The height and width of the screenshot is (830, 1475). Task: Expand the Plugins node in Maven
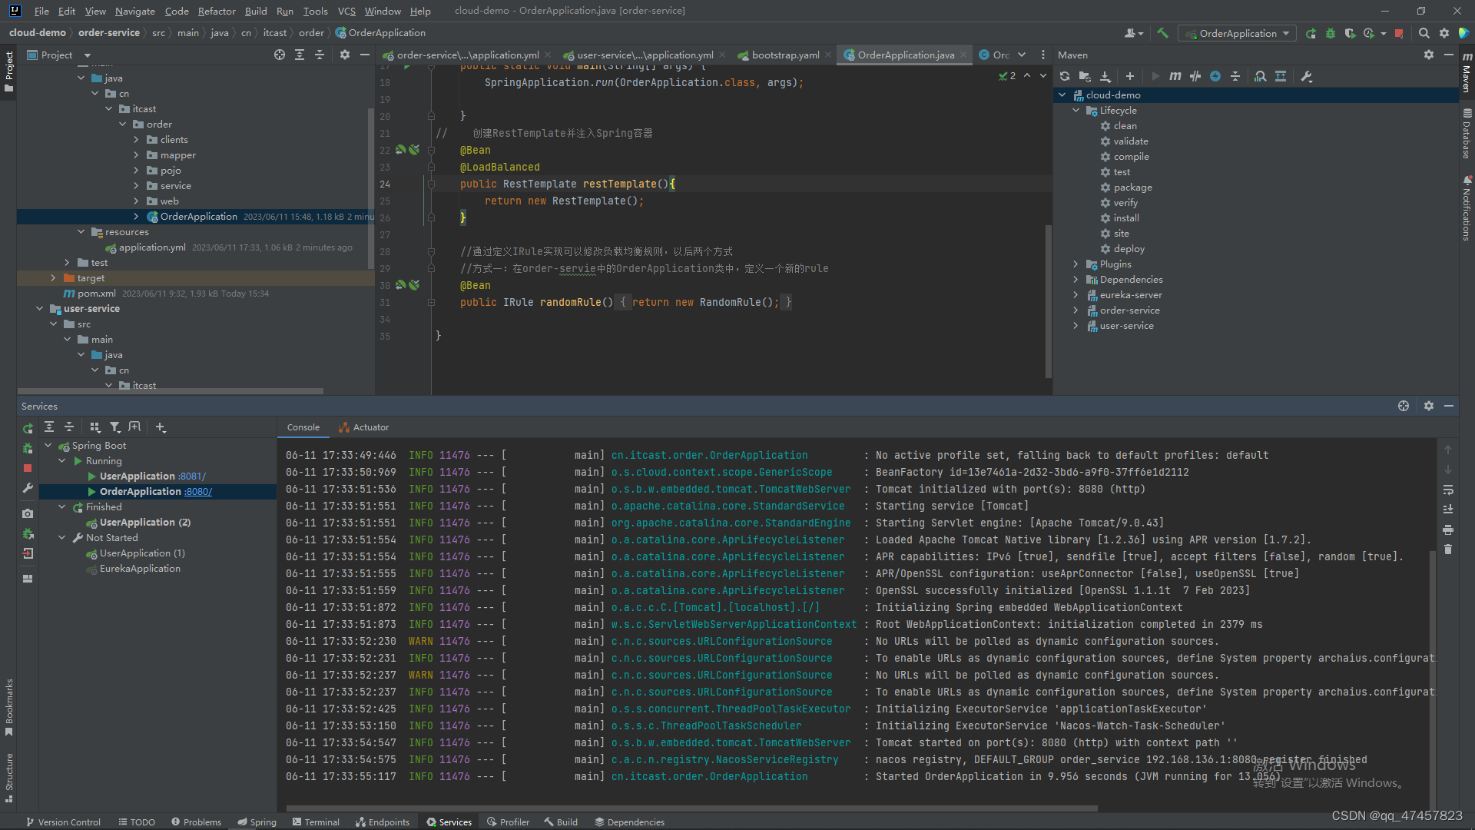pyautogui.click(x=1076, y=264)
